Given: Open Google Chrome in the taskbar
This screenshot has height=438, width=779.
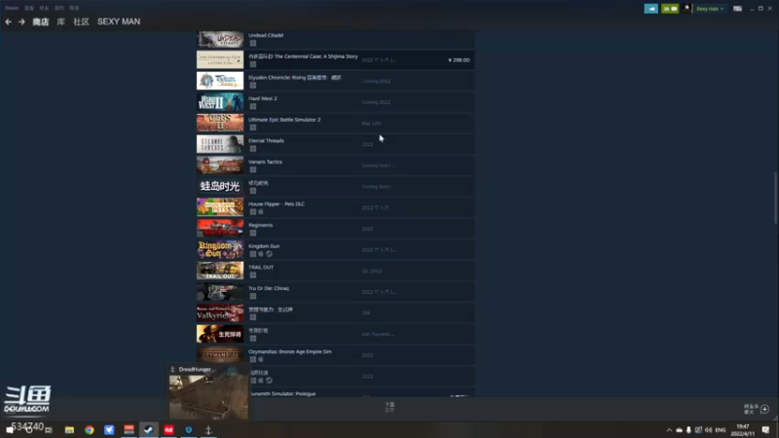Looking at the screenshot, I should [x=90, y=430].
